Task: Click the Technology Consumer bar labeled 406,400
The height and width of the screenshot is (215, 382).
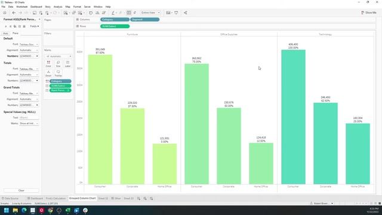Action: tap(293, 117)
